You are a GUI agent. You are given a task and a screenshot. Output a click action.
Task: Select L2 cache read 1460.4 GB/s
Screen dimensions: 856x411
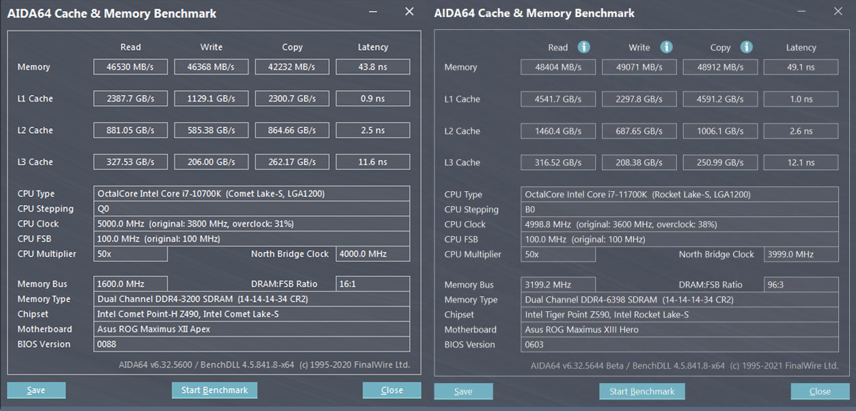(558, 131)
